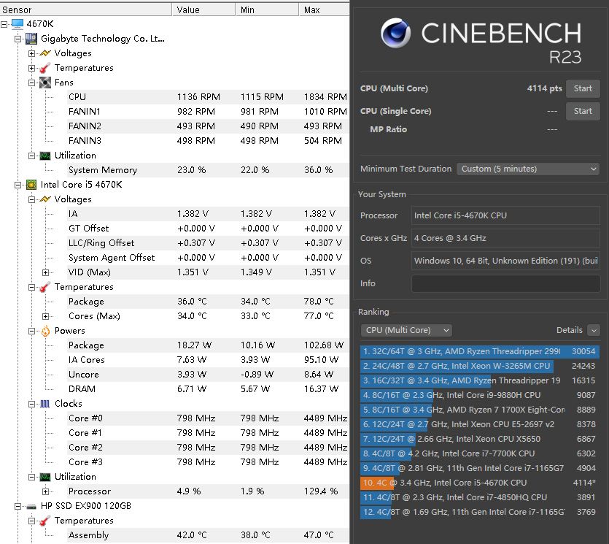Select highlighted ranking entry Intel Core i5-4670K

pos(480,483)
